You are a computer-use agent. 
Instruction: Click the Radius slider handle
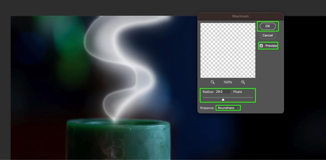223,100
